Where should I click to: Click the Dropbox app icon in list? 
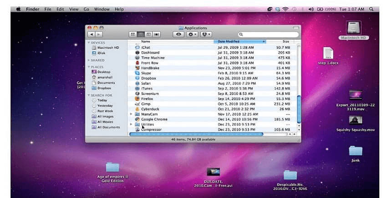[137, 78]
